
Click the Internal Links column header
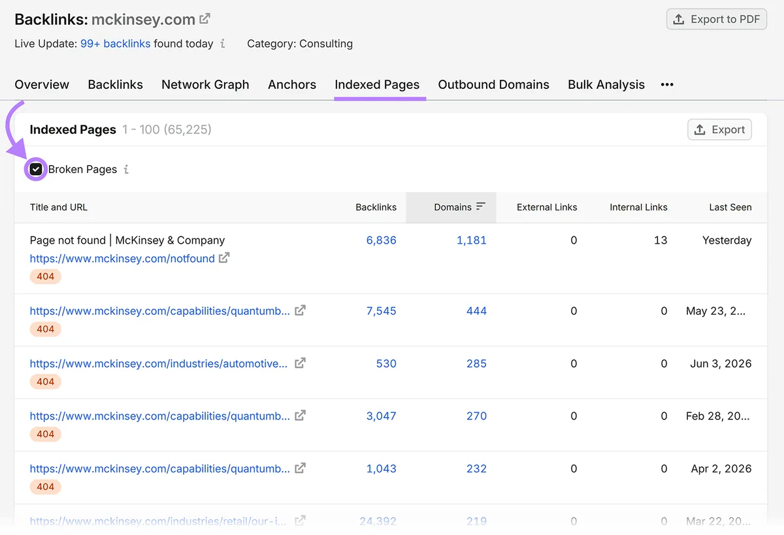tap(638, 207)
